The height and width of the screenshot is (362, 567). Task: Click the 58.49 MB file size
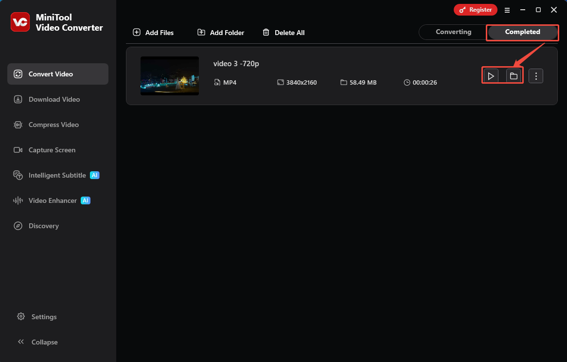click(x=363, y=82)
